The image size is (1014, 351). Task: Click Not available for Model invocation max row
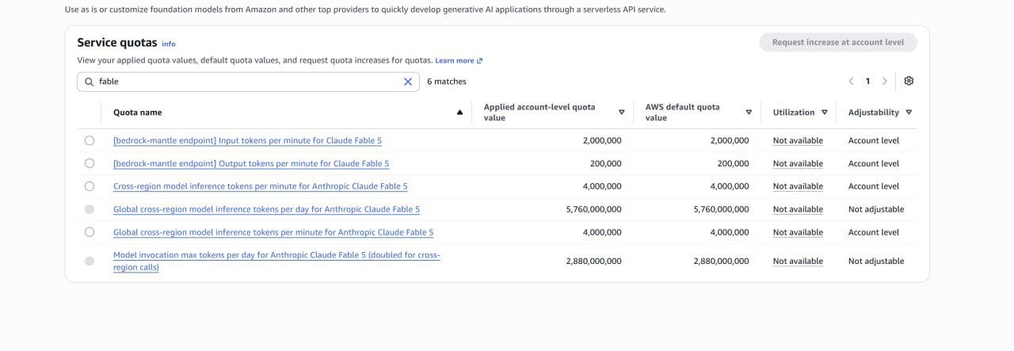(798, 261)
